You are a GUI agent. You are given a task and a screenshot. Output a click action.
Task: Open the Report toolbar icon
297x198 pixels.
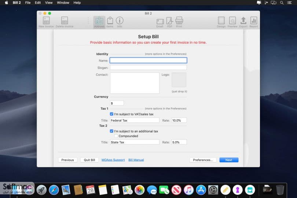(253, 22)
